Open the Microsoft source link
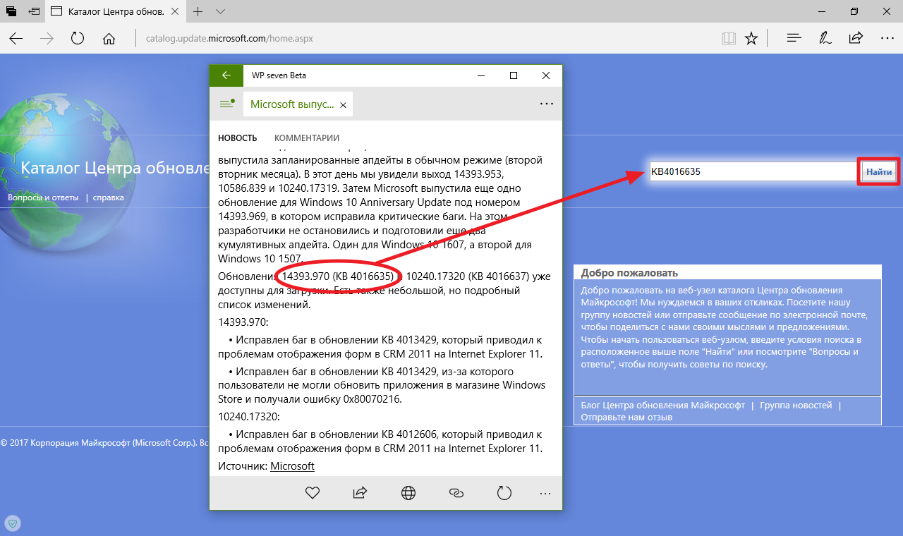The height and width of the screenshot is (536, 903). click(x=292, y=466)
